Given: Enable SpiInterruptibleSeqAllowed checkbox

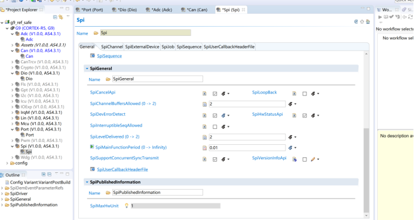Looking at the screenshot, I should [214, 127].
